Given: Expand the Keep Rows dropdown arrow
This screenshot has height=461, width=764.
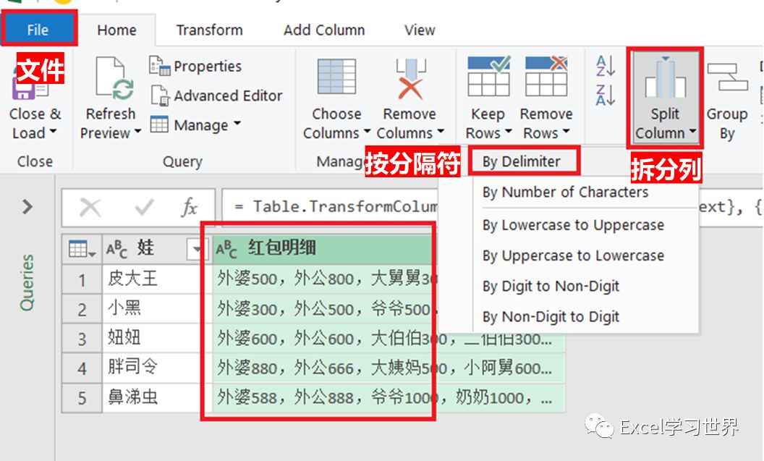Looking at the screenshot, I should pos(508,132).
